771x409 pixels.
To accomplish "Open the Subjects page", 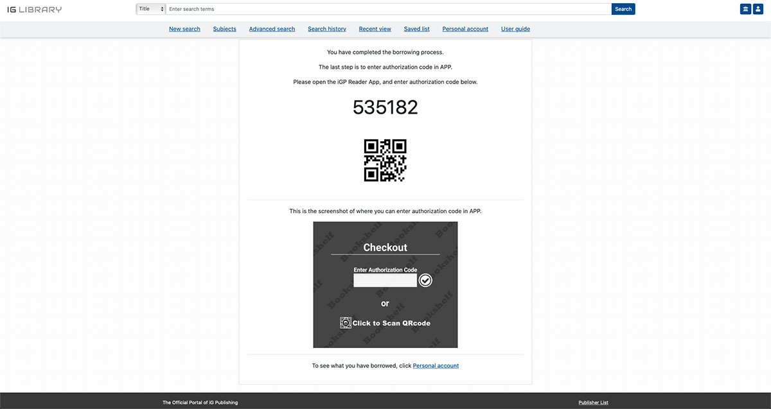I will (x=225, y=29).
